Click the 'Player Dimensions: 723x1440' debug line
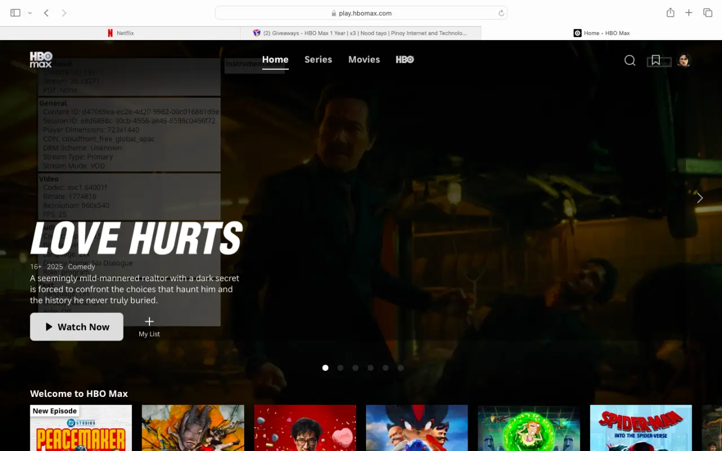722x451 pixels. pyautogui.click(x=91, y=130)
